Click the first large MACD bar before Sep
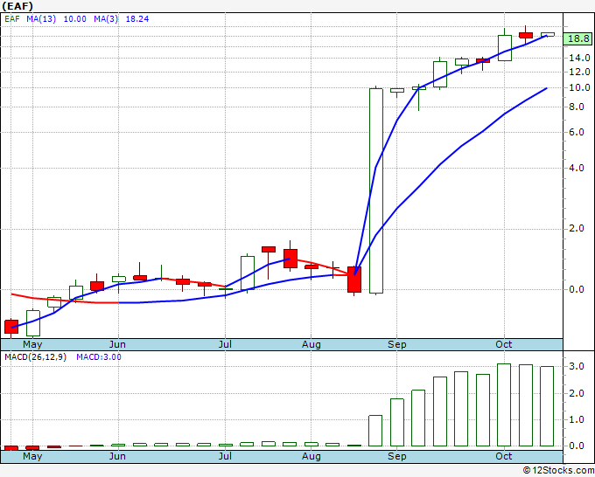The width and height of the screenshot is (595, 477). pos(375,431)
